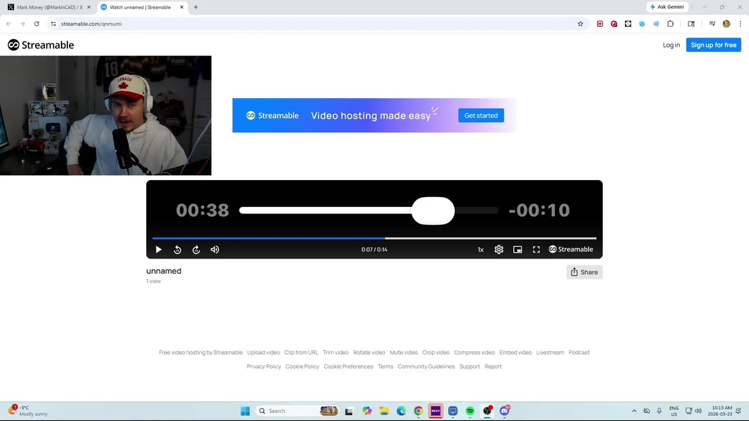
Task: Click the weather widget Mostly sunny
Action: point(28,411)
